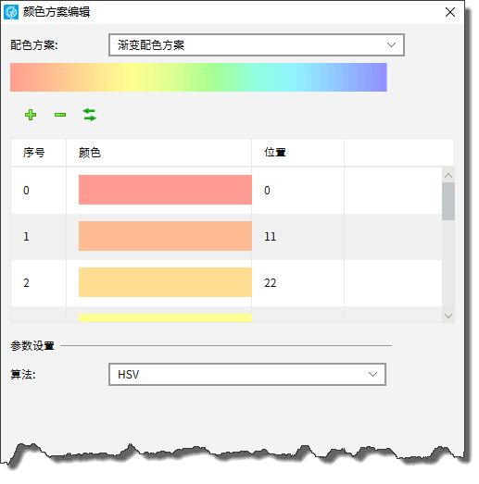479x484 pixels.
Task: Click the app icon in title bar
Action: [11, 12]
